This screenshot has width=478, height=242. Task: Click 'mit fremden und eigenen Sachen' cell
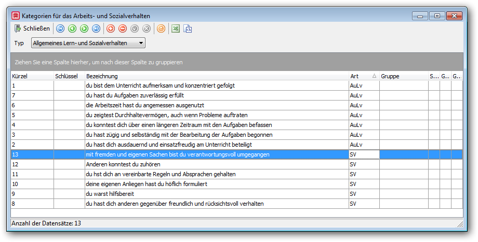tap(217, 154)
